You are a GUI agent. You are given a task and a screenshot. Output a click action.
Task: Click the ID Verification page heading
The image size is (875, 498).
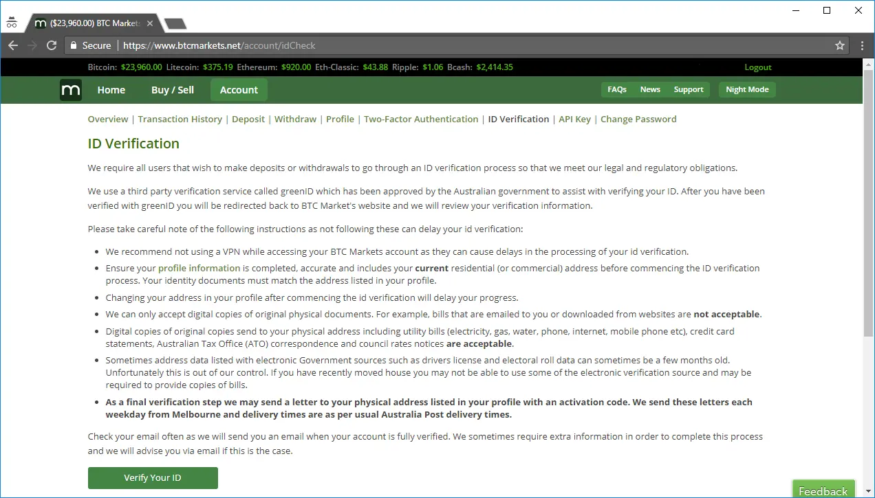pos(133,144)
